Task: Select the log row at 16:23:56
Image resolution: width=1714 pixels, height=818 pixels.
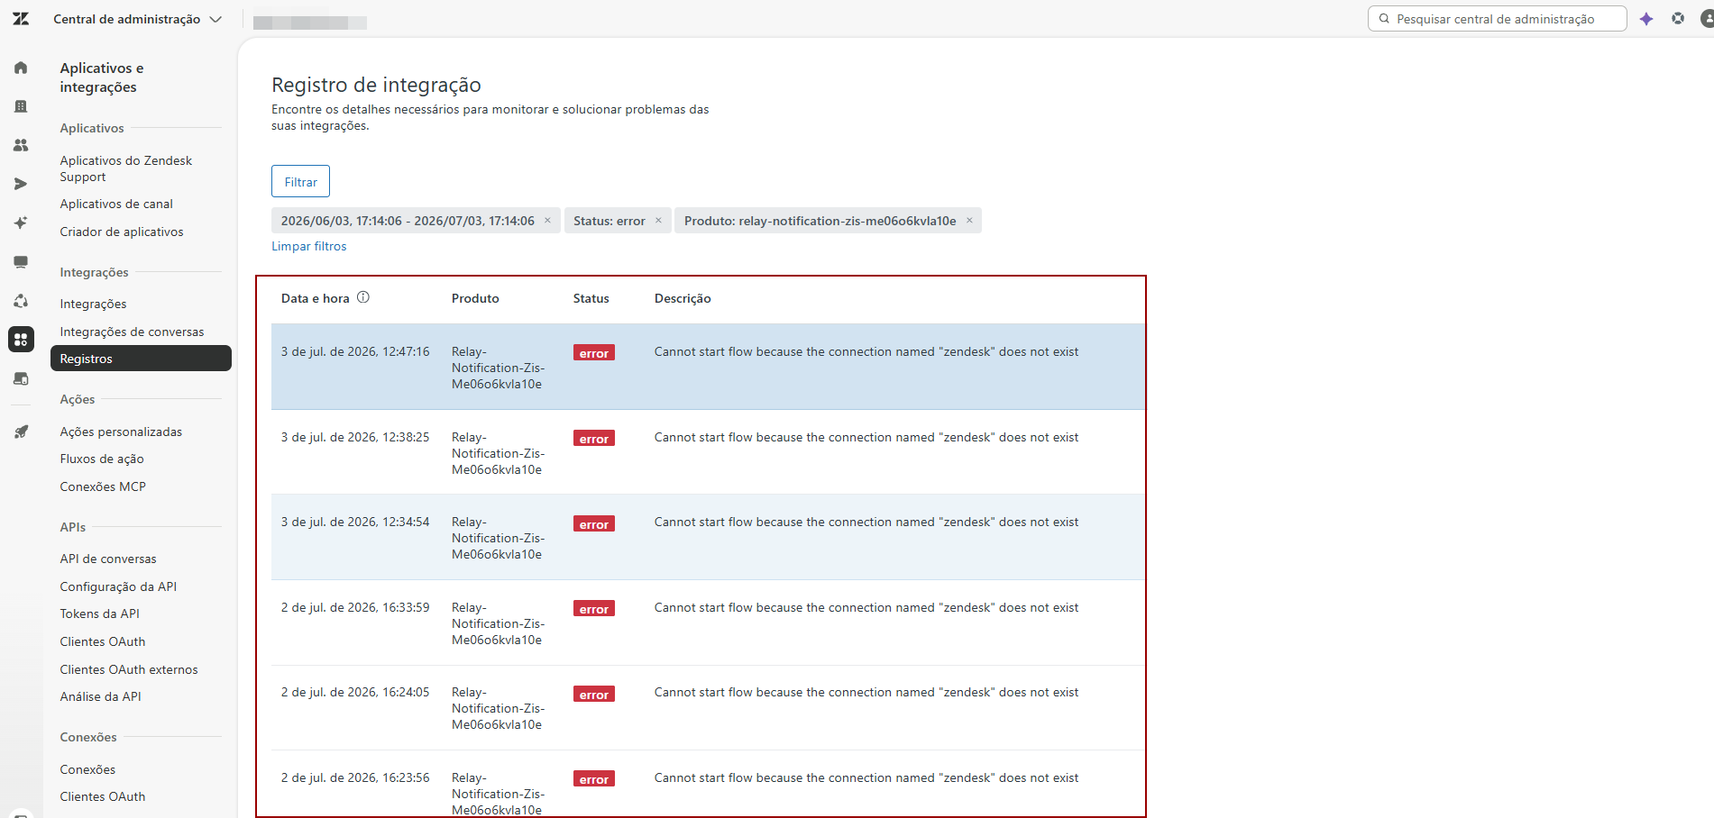Action: [708, 784]
